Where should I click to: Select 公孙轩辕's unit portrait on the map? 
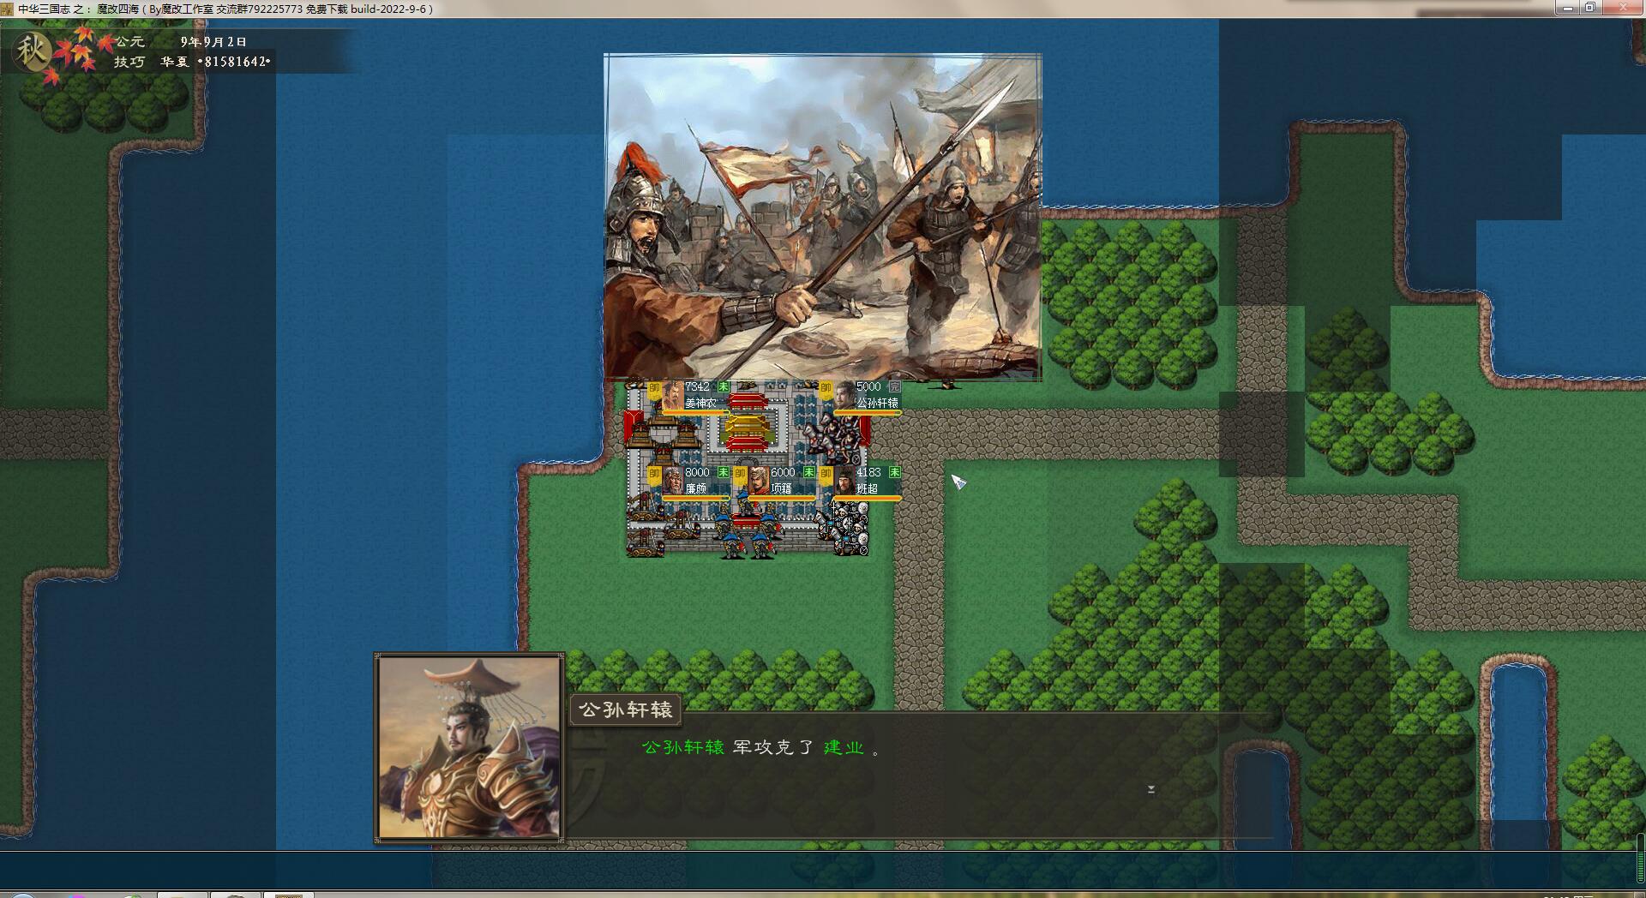(x=844, y=395)
